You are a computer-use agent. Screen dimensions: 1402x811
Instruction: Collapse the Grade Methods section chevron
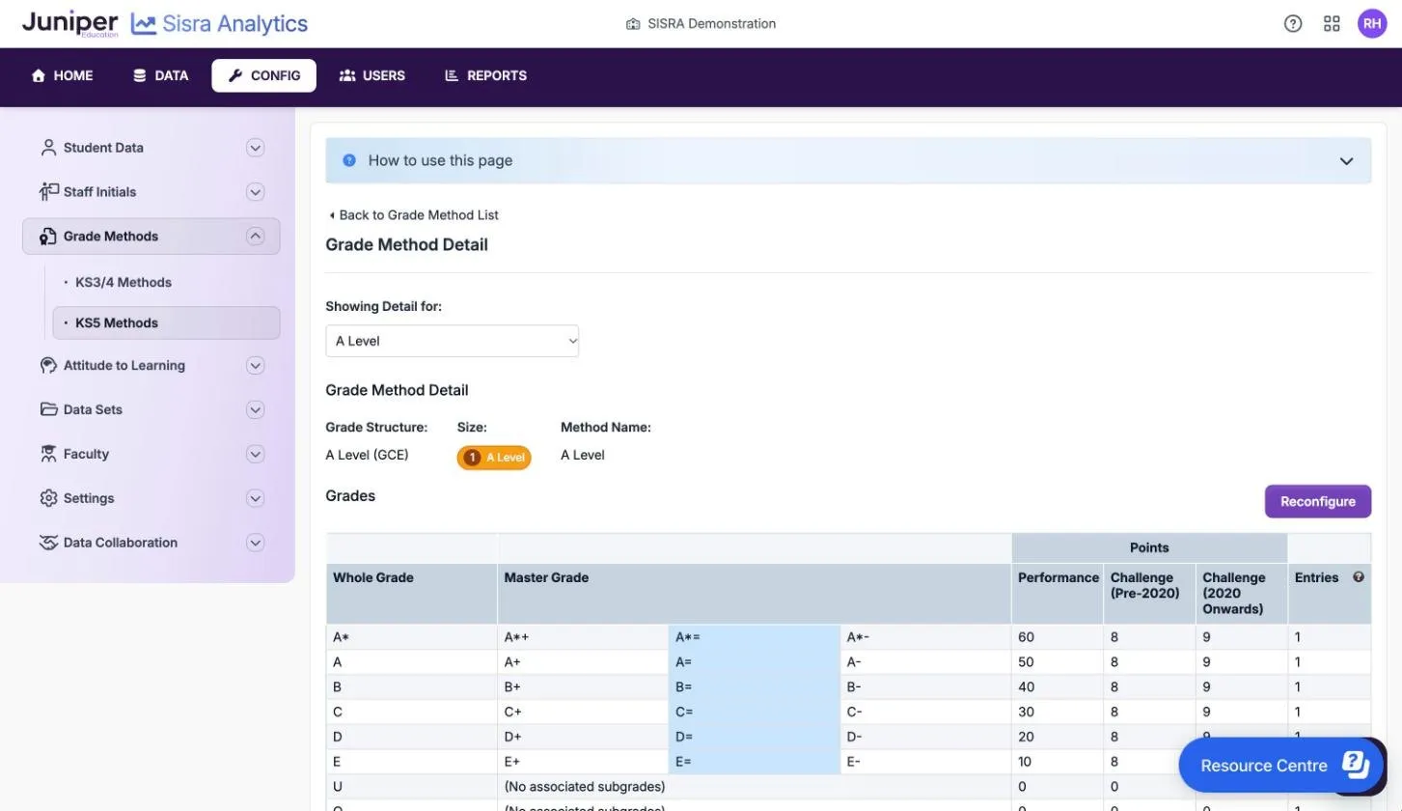(x=255, y=237)
